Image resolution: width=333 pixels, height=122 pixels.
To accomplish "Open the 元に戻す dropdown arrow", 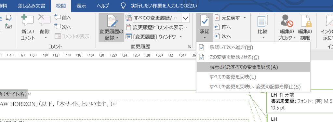I will pyautogui.click(x=245, y=18).
